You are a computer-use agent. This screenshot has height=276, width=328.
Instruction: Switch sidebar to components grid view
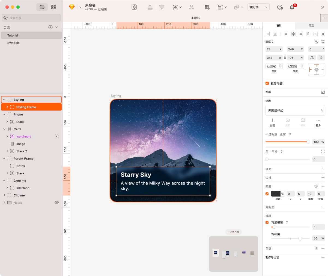click(x=54, y=7)
